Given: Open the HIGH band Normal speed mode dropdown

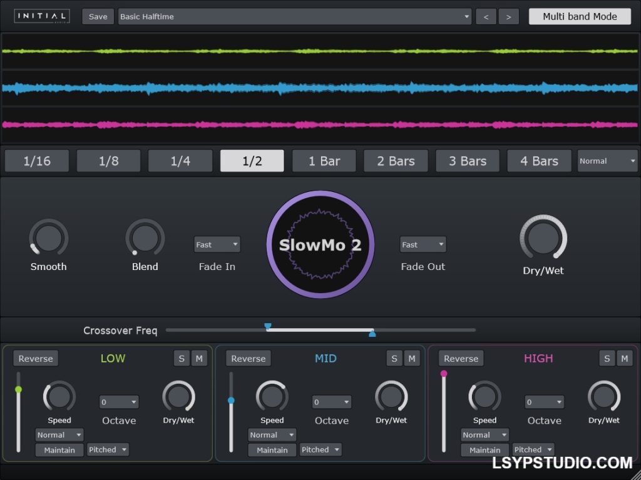Looking at the screenshot, I should coord(485,435).
